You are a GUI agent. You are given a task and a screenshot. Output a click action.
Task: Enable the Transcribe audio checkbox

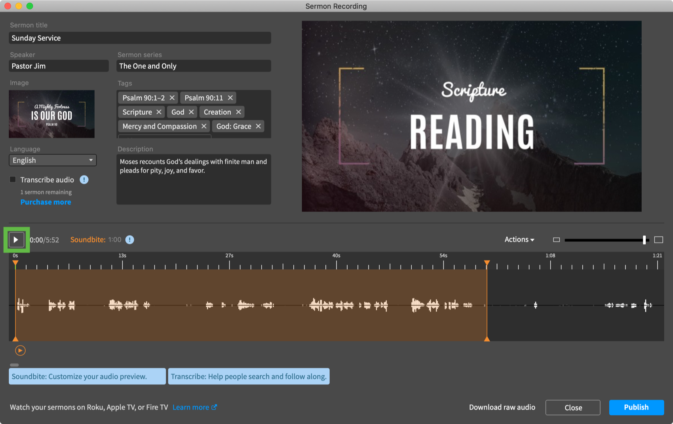point(13,180)
